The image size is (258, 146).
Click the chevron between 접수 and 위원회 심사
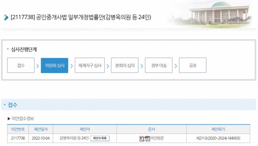38,66
